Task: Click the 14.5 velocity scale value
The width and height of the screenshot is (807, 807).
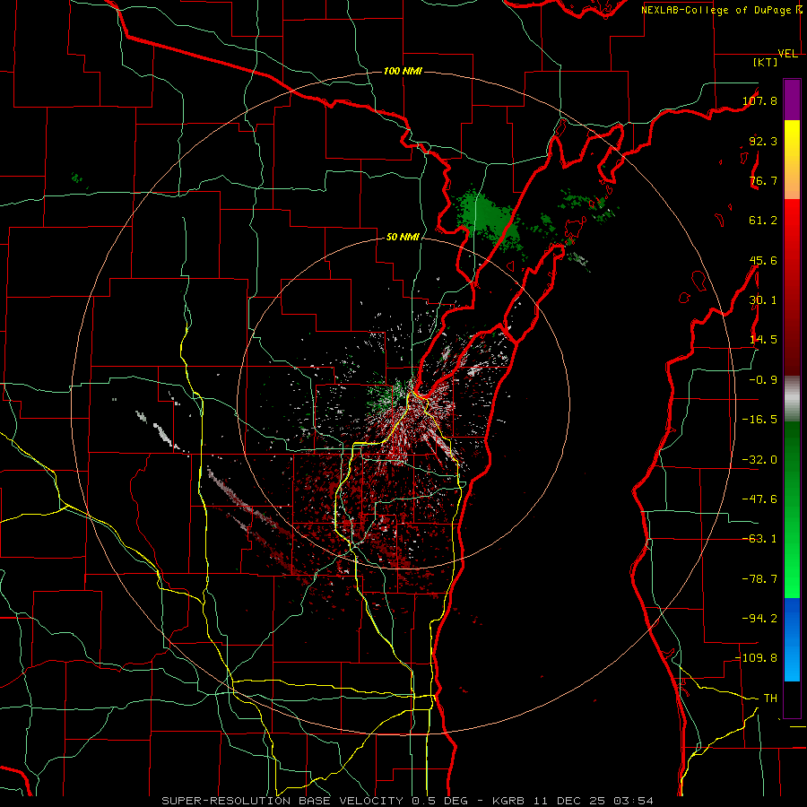Action: coord(763,340)
